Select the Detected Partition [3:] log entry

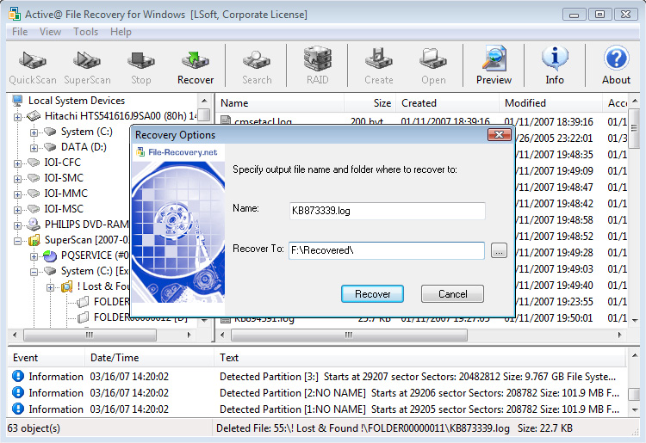(317, 377)
